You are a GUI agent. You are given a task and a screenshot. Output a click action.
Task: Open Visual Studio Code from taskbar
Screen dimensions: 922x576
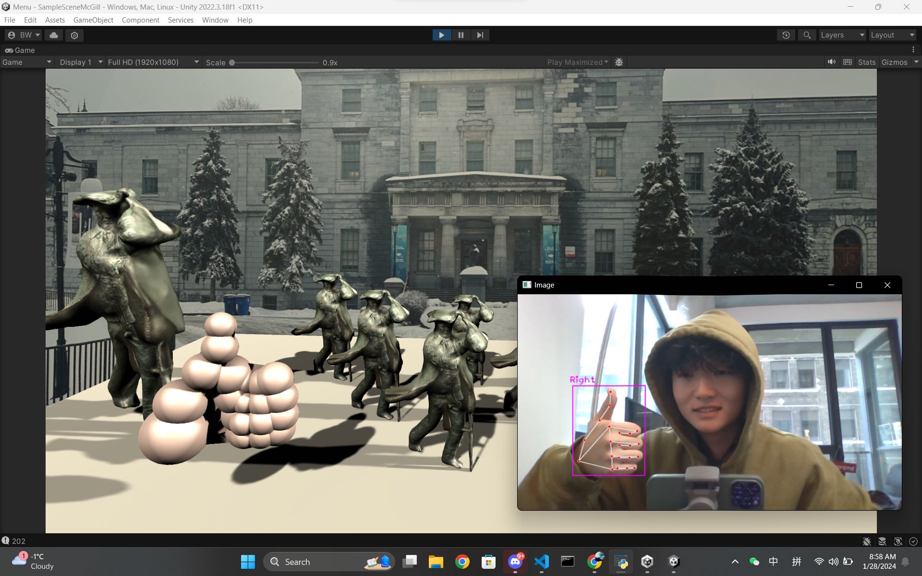pos(541,561)
